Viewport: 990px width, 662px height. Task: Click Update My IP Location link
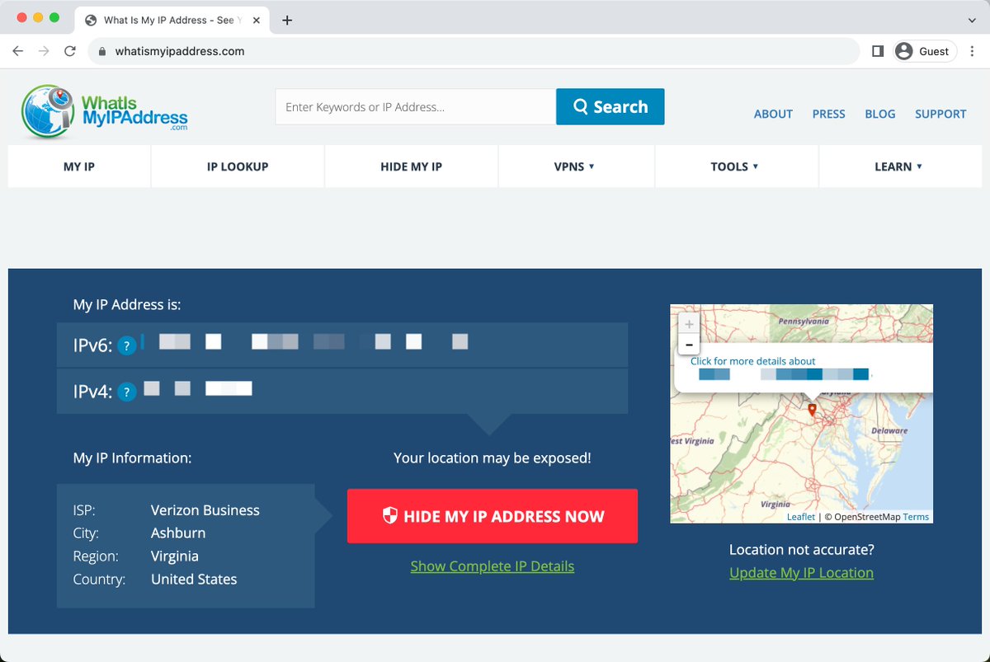pos(801,573)
